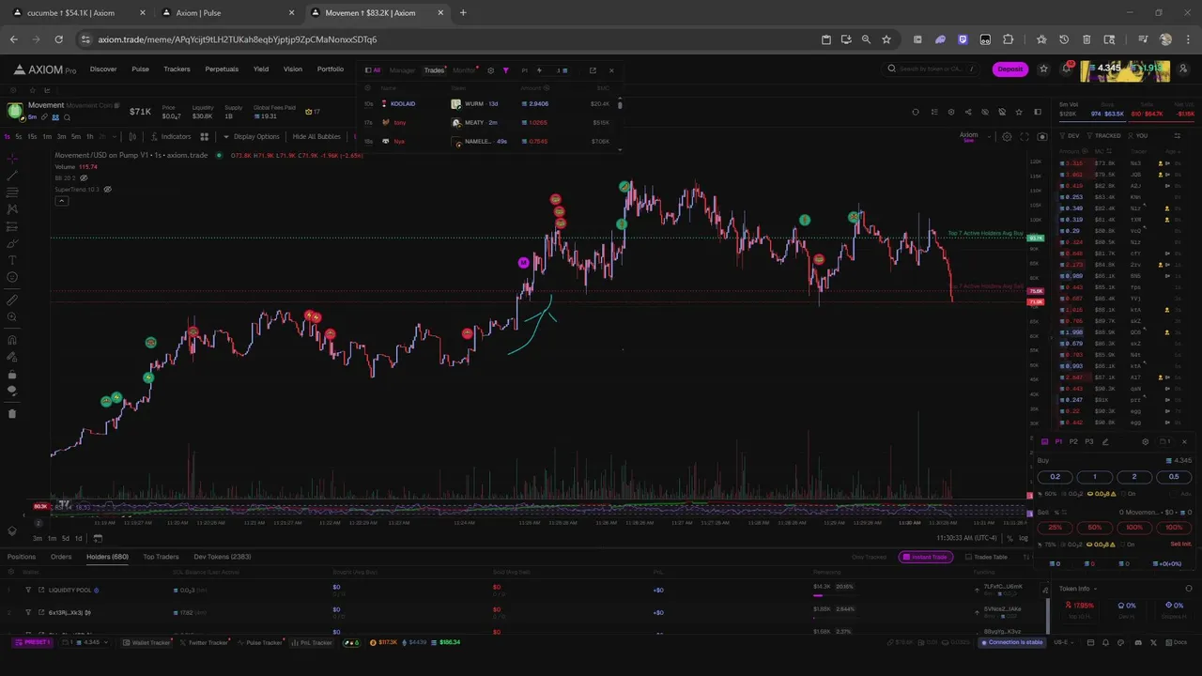
Task: Change the candlestick chart type
Action: (132, 136)
